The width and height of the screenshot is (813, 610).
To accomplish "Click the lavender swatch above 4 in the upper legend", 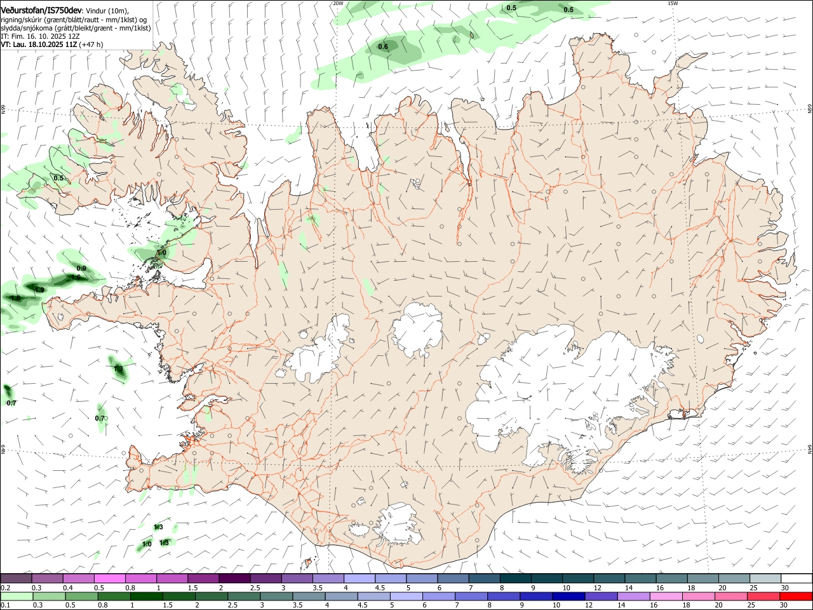I will (x=359, y=579).
